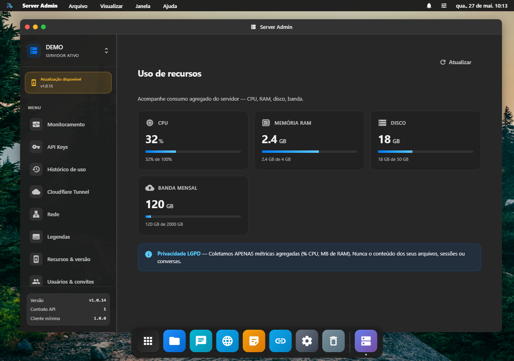The image size is (514, 361).
Task: Open the trash in the dock
Action: [333, 341]
